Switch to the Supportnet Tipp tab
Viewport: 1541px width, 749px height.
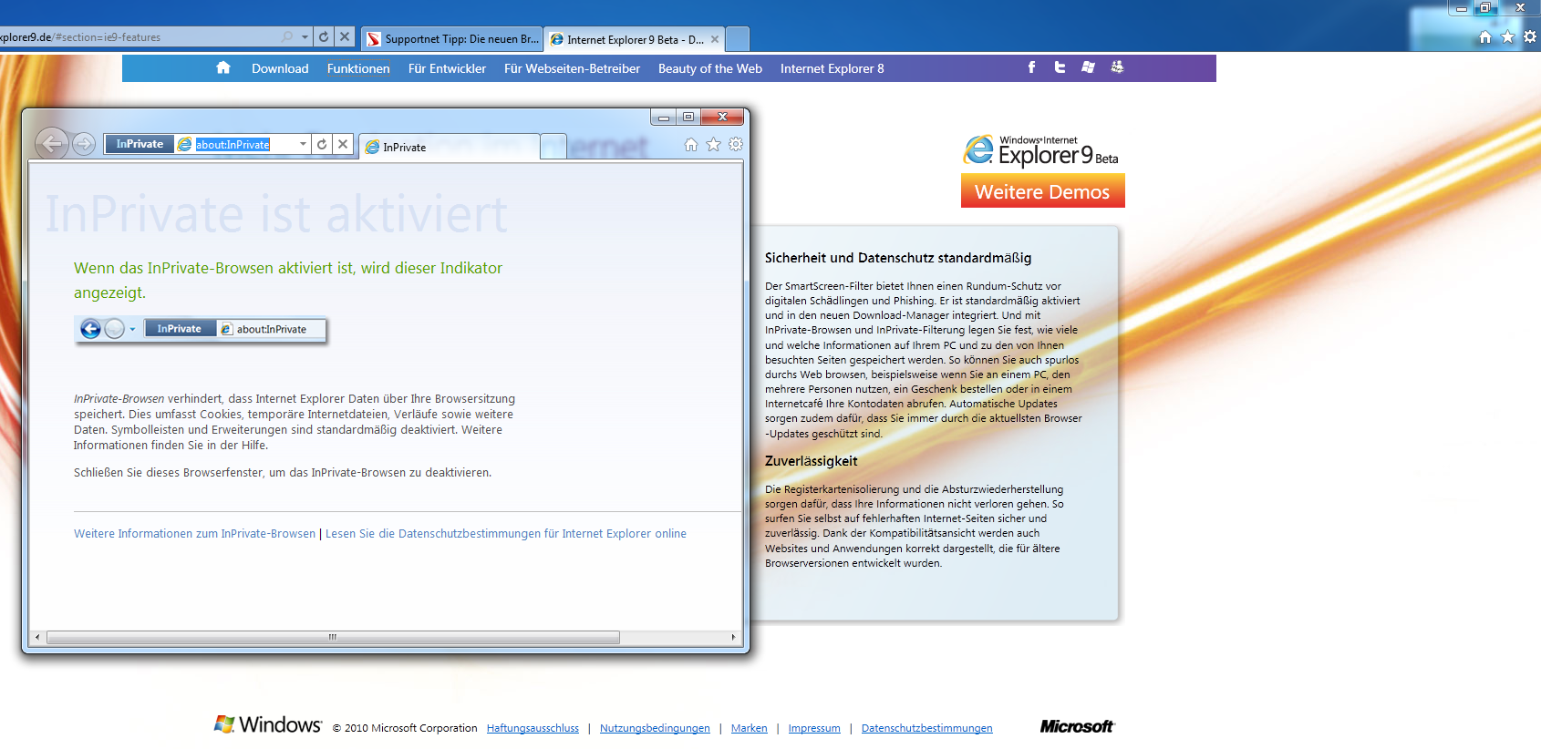tap(452, 39)
